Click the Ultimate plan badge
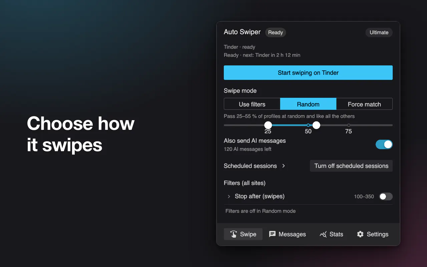This screenshot has width=427, height=267. point(379,32)
